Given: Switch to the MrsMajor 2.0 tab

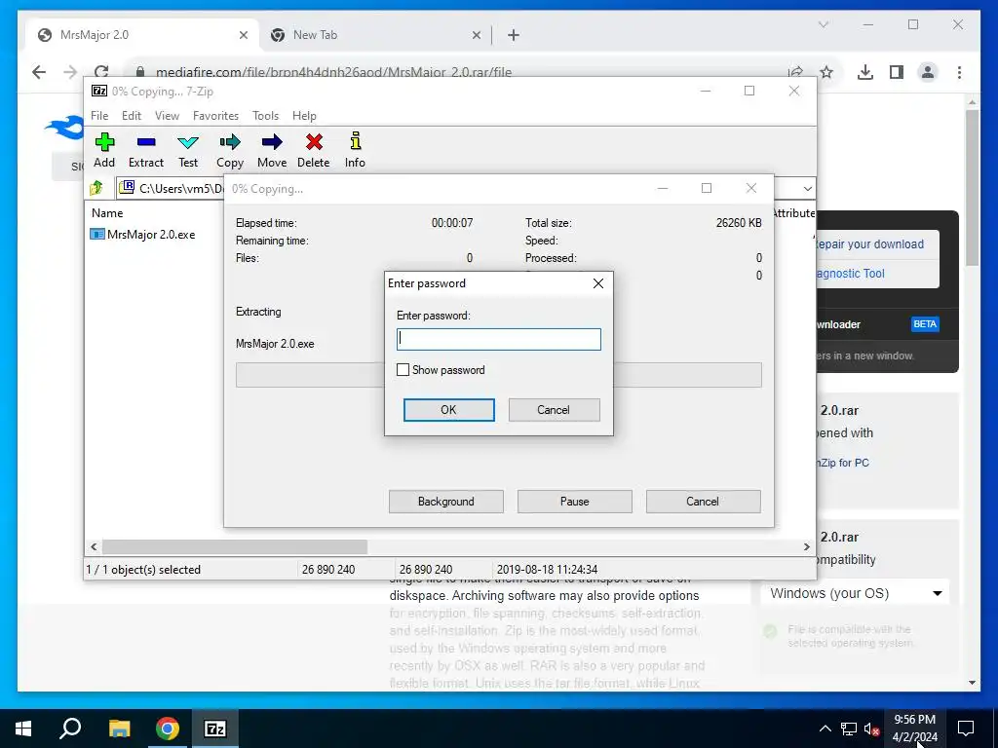Looking at the screenshot, I should point(143,35).
